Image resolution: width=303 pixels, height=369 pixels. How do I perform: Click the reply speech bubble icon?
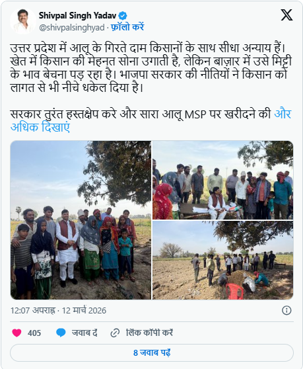[x=61, y=333]
